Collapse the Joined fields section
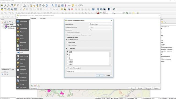Viewport: 176px width, 99px height. coord(66,48)
